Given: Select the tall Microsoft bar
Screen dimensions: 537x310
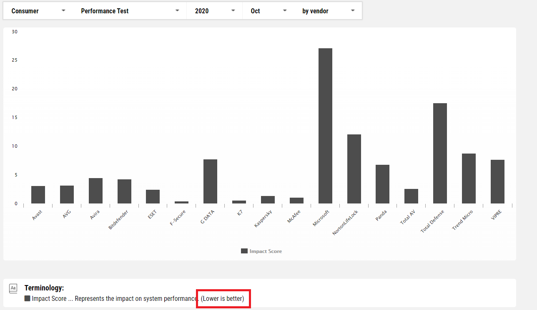Looking at the screenshot, I should coord(325,126).
